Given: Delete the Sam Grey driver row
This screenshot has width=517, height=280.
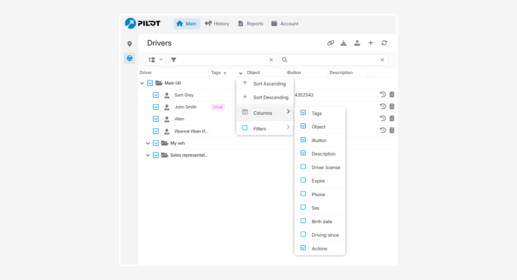Looking at the screenshot, I should tap(392, 94).
